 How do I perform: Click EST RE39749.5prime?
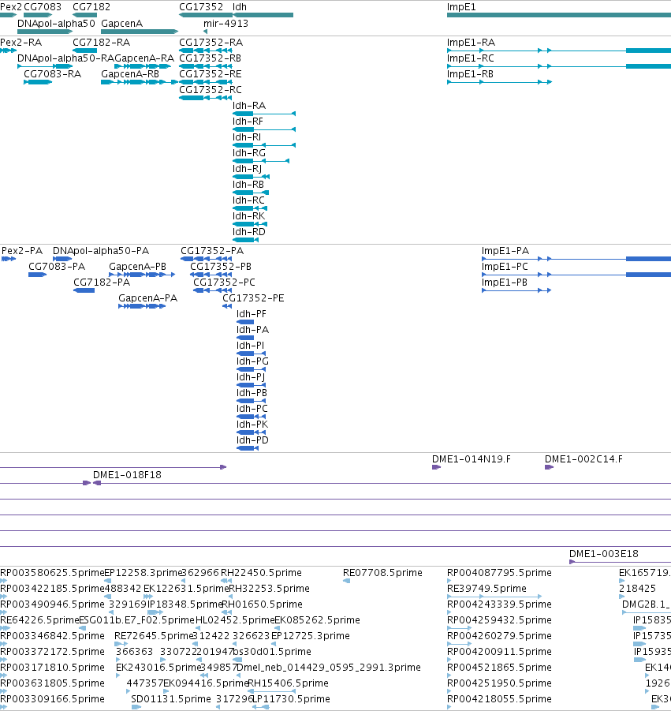(486, 589)
